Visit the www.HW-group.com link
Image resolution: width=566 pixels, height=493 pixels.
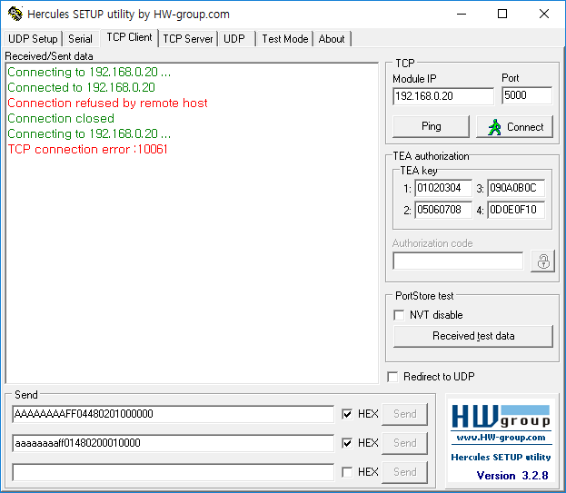501,438
